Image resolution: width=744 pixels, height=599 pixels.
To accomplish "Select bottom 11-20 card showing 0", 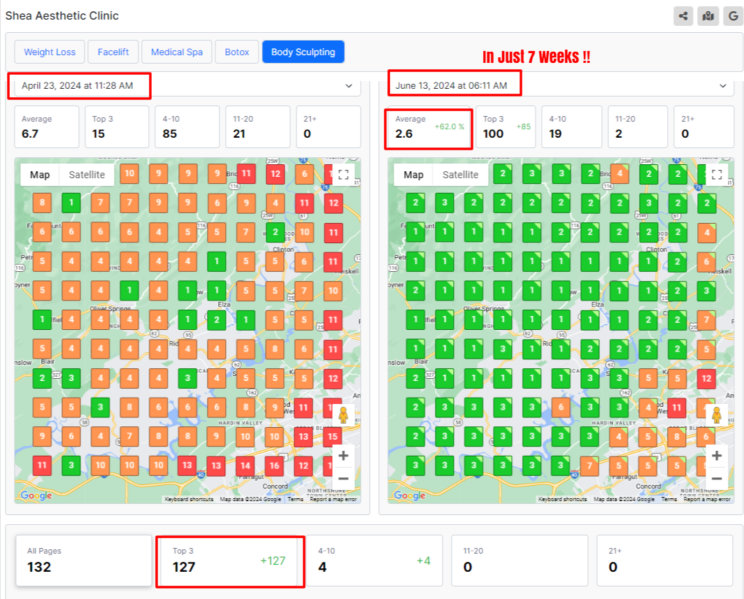I will (x=520, y=561).
